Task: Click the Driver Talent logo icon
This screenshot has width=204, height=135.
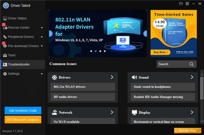Action: (x=6, y=6)
